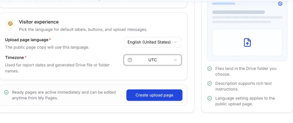The width and height of the screenshot is (293, 123).
Task: Click the checkmark icon beside Ready pages note
Action: pyautogui.click(x=6, y=92)
